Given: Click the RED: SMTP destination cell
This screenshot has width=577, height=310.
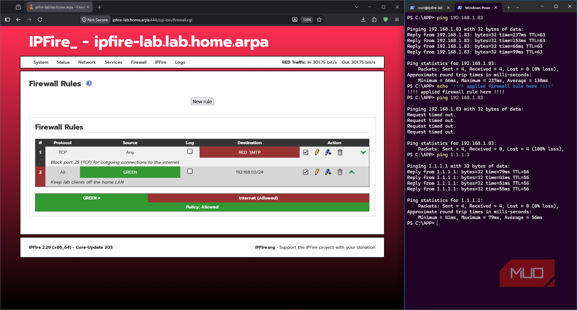Looking at the screenshot, I should pos(250,152).
